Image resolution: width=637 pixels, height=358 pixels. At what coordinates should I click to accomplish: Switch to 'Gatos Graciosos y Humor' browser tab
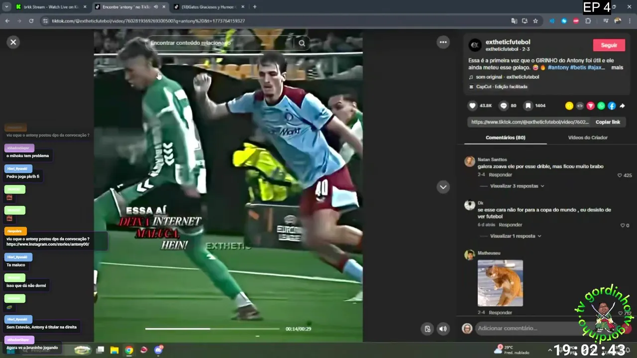click(210, 7)
